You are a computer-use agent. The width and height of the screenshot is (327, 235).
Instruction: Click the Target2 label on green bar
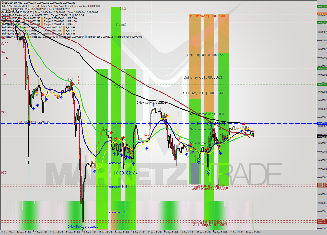pyautogui.click(x=121, y=25)
